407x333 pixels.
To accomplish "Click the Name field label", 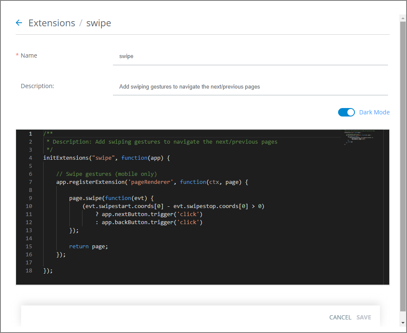I will (29, 55).
